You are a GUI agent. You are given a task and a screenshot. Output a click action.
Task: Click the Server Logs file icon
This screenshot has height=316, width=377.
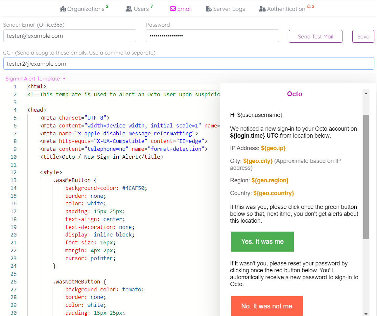pos(209,9)
